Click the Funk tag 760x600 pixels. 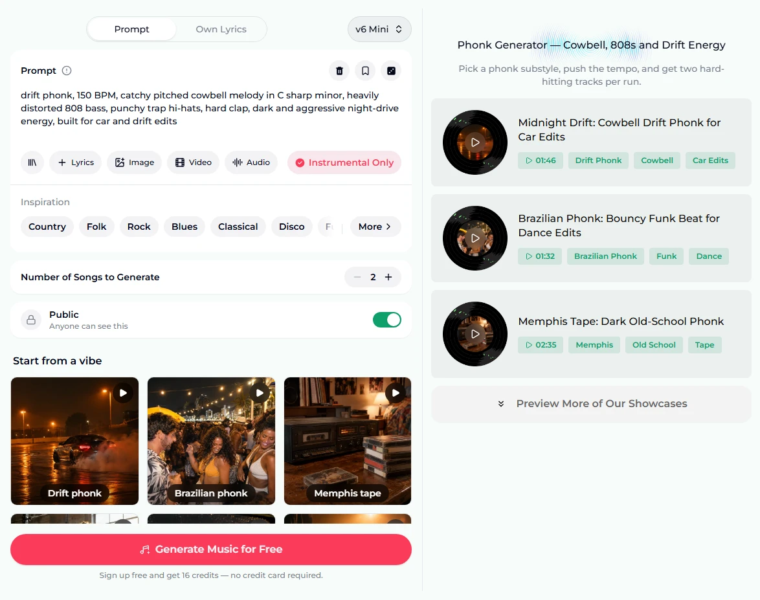[666, 256]
